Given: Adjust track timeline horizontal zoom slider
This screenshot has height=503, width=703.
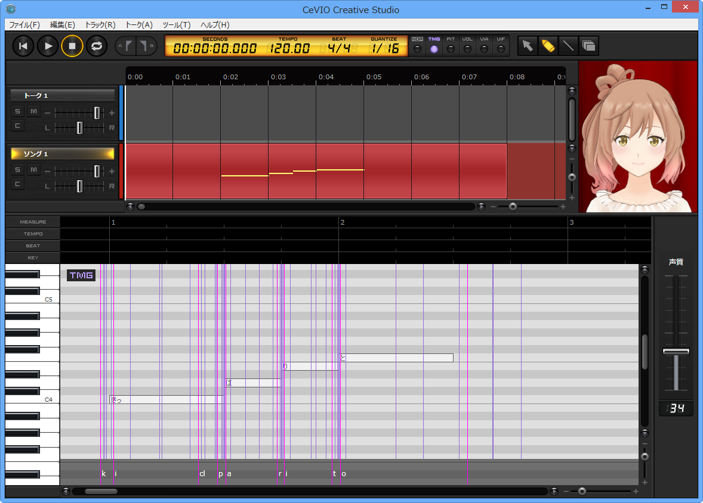Looking at the screenshot, I should [x=513, y=206].
